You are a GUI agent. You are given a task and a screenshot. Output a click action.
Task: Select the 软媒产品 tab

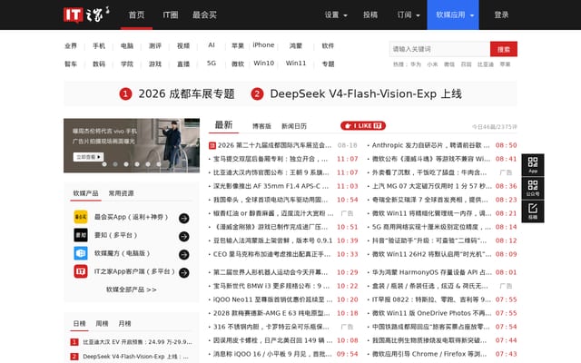coord(85,193)
